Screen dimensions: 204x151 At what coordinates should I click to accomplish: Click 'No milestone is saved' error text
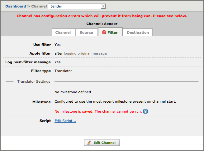pyautogui.click(x=98, y=111)
